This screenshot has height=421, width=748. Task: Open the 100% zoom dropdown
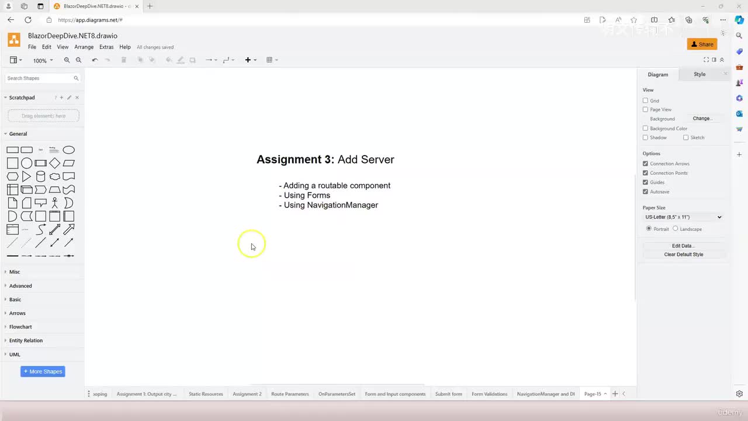point(43,61)
